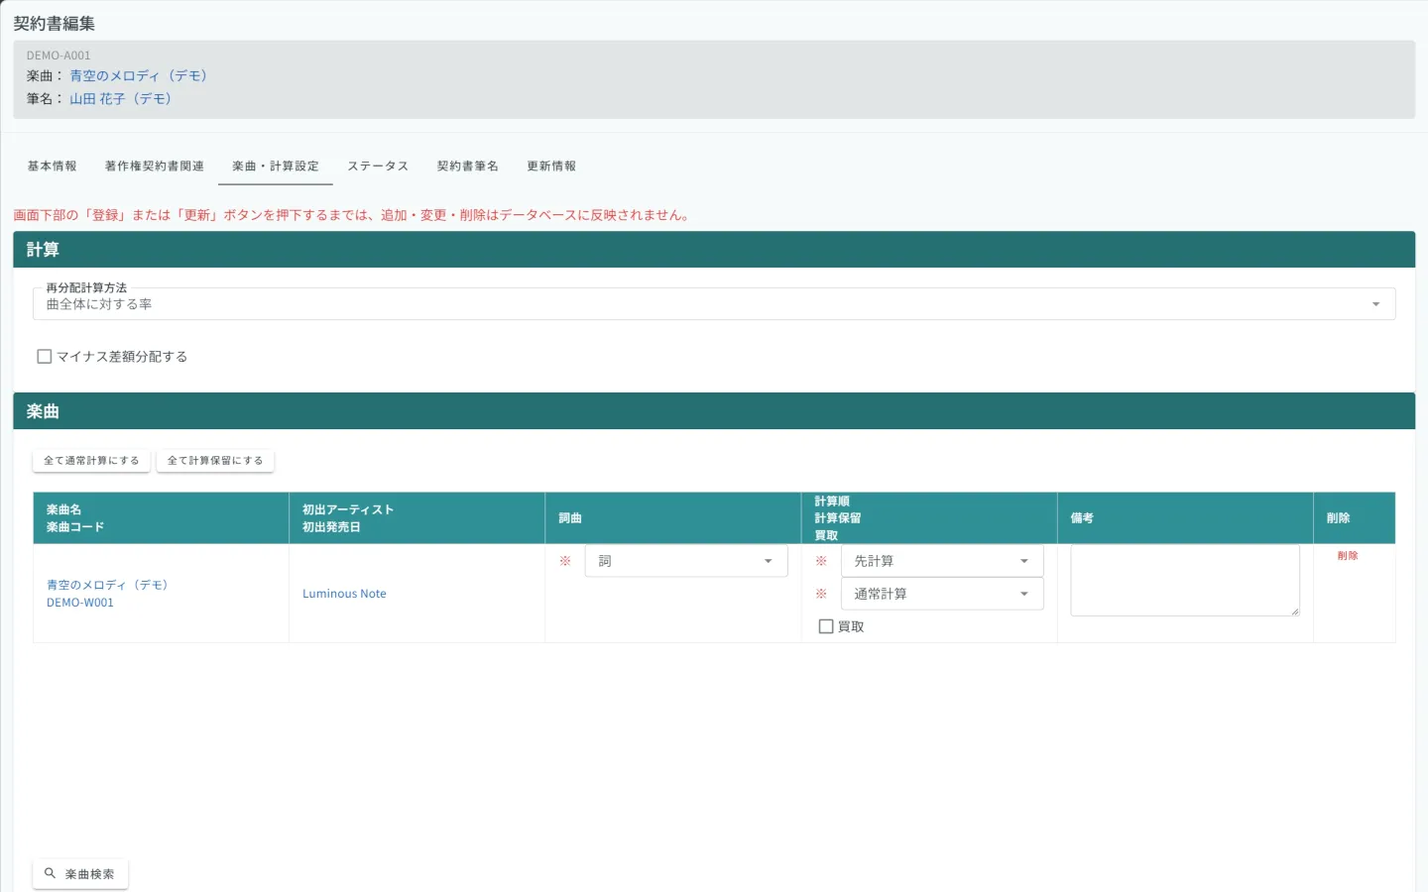
Task: Open the 通常計算 dropdown
Action: 942,594
